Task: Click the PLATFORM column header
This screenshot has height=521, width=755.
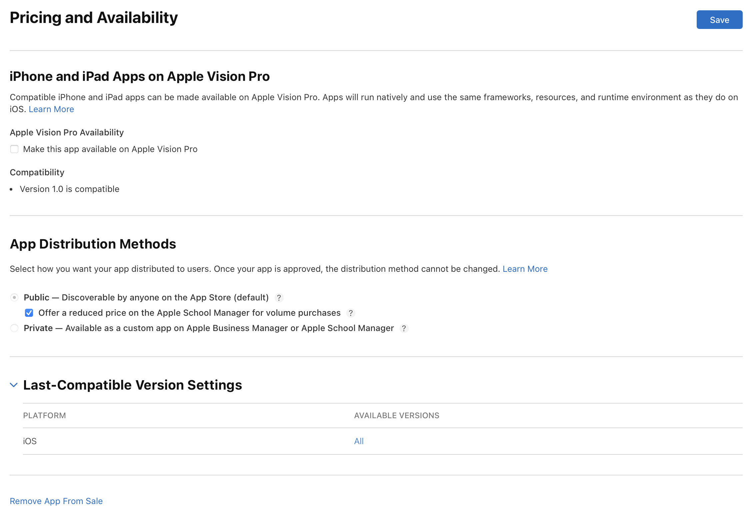Action: pyautogui.click(x=44, y=415)
